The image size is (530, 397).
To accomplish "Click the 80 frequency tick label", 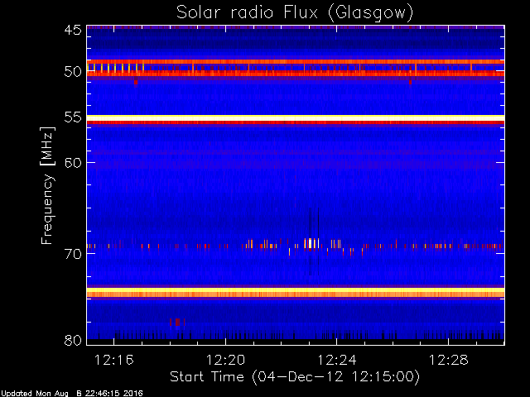I will (73, 340).
